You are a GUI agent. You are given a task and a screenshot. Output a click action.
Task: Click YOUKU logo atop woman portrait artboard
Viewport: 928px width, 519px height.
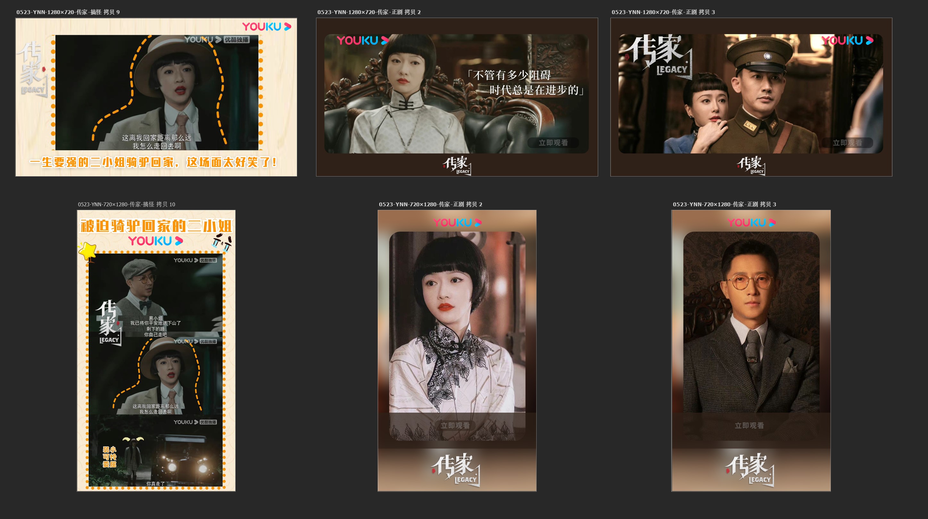[457, 223]
